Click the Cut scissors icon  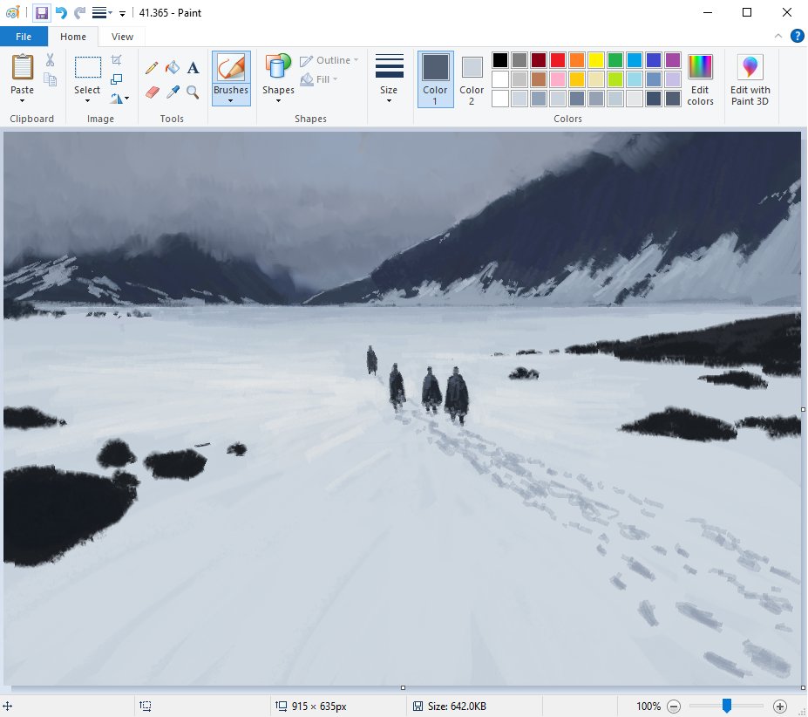50,60
